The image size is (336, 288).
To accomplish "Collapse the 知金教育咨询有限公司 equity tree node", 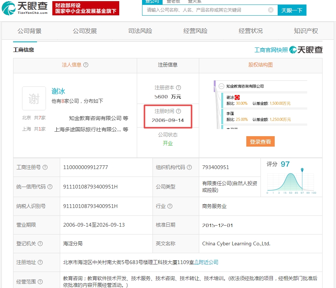I will [221, 86].
